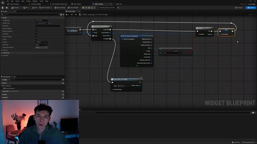Click the Browse to asset icon
This screenshot has width=257, height=144.
pyautogui.click(x=7, y=8)
